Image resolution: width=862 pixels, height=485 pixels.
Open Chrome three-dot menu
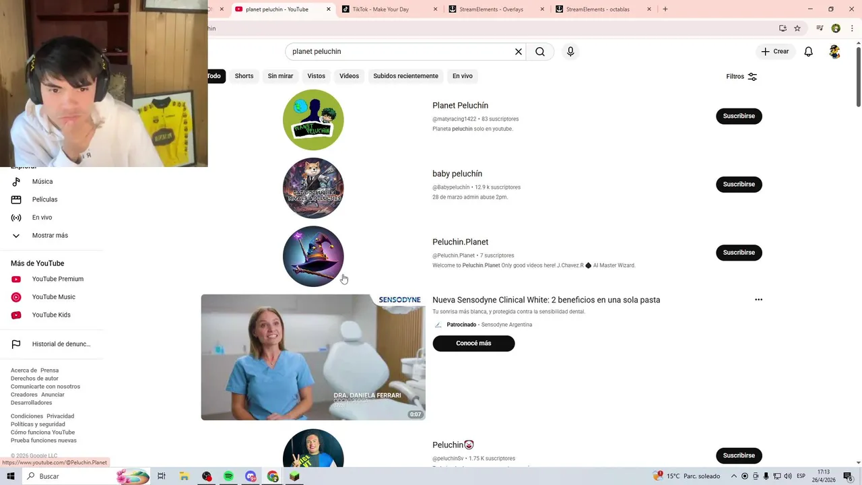(x=852, y=28)
